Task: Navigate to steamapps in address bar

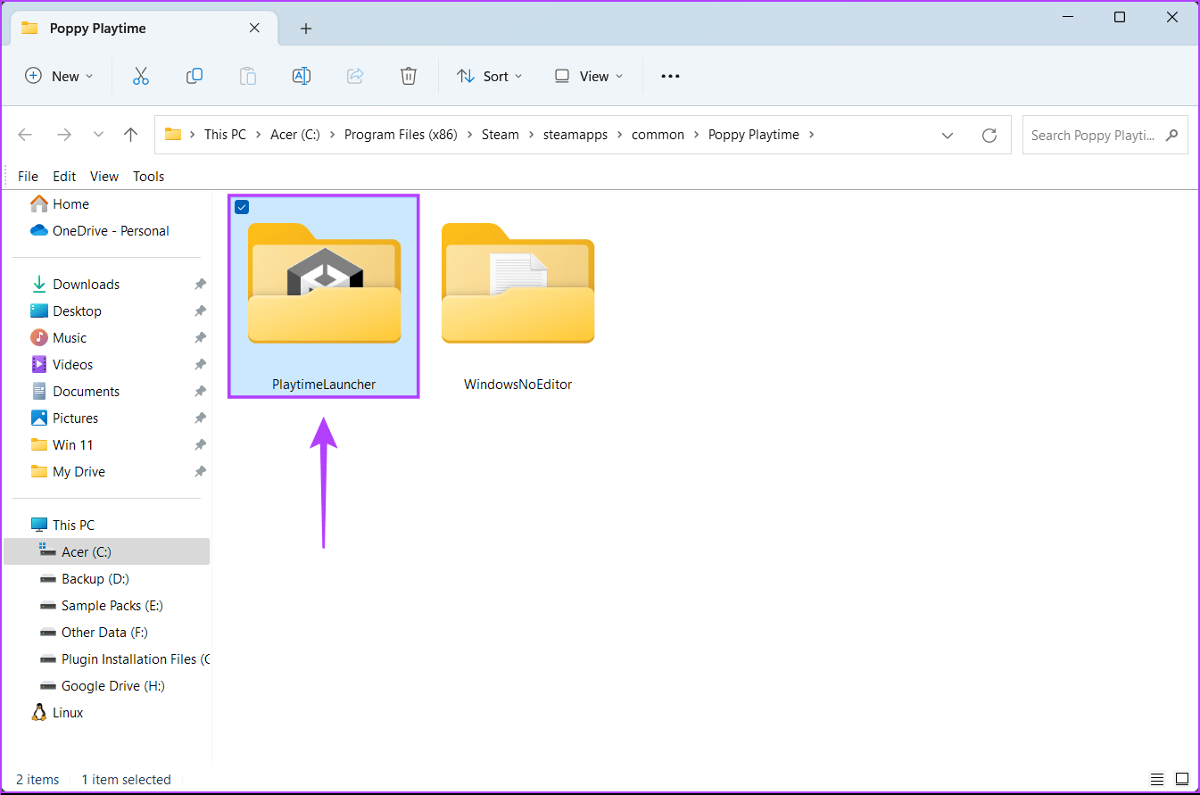Action: [x=575, y=135]
